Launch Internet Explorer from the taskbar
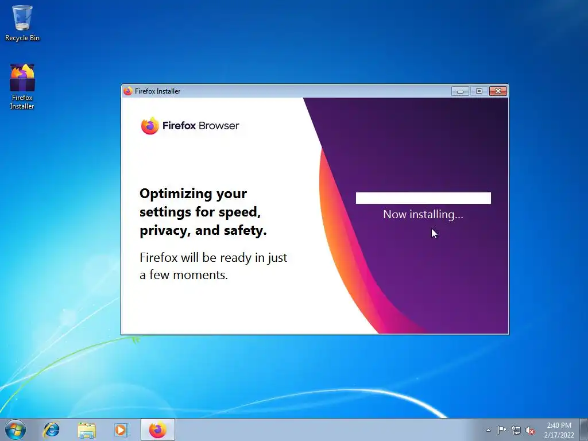 (x=51, y=430)
